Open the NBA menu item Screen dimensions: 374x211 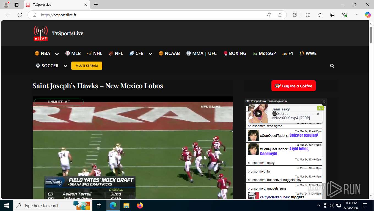(x=42, y=53)
